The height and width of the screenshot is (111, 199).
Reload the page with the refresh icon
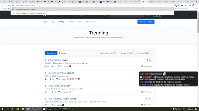pyautogui.click(x=9, y=5)
